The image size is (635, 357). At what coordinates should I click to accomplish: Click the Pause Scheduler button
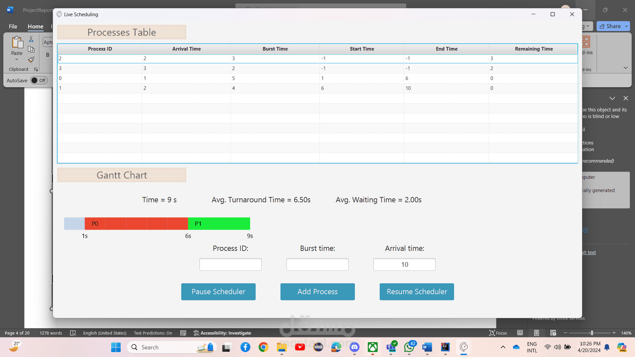click(x=218, y=292)
